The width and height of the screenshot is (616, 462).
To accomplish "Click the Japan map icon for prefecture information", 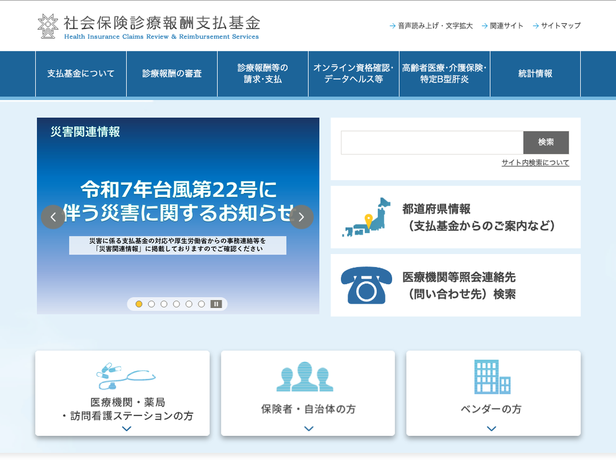I will coord(366,217).
